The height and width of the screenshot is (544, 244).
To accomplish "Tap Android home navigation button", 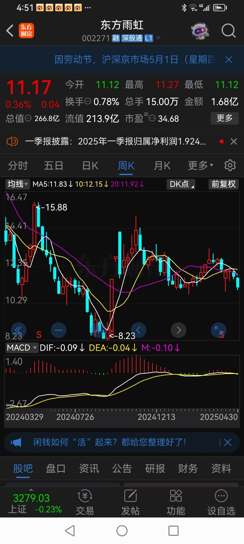I will (122, 530).
